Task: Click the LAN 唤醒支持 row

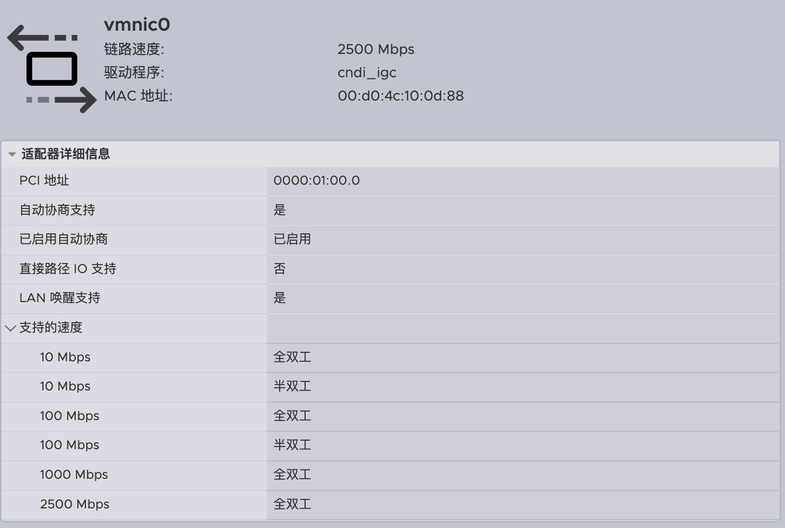Action: 60,298
